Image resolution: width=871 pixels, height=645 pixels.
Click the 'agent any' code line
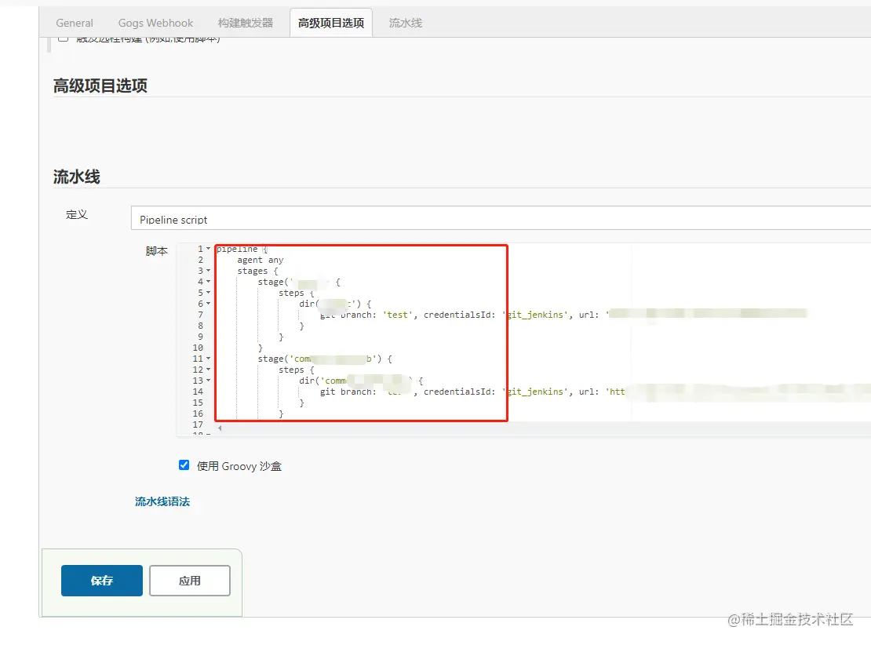pyautogui.click(x=260, y=260)
